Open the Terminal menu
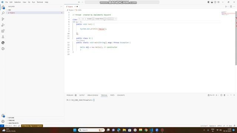Image resolution: width=237 pixels, height=133 pixels. (x=40, y=2)
